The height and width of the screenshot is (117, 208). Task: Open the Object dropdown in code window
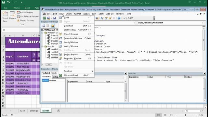point(134,23)
